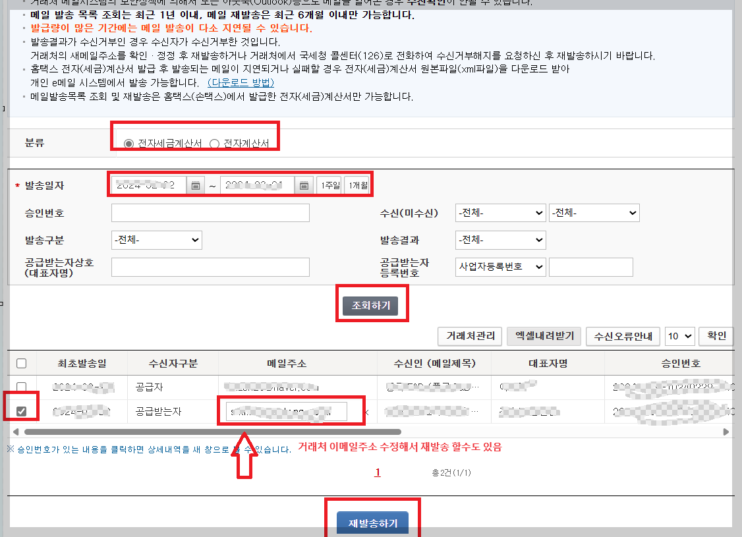Viewport: 742px width, 537px height.
Task: Open rows-per-page dropdown showing 10
Action: pos(679,336)
